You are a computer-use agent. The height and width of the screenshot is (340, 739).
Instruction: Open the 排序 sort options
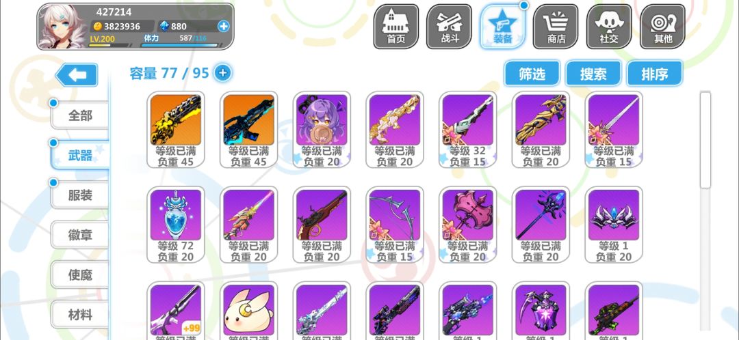tap(654, 73)
